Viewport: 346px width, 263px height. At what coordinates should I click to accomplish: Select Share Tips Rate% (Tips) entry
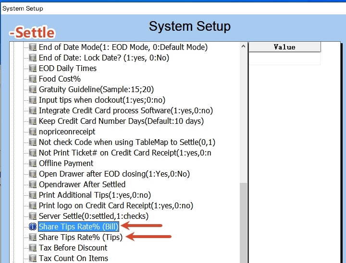coord(81,238)
